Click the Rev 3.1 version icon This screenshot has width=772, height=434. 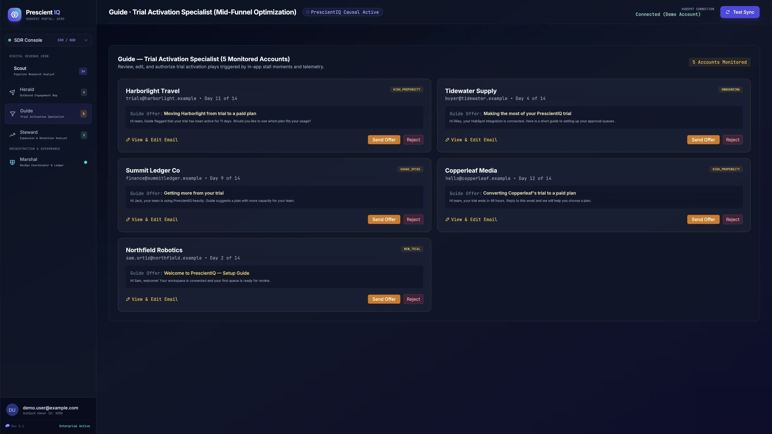pos(8,426)
